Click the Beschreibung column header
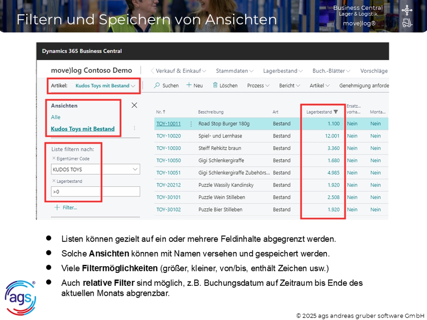The height and width of the screenshot is (320, 427). coord(211,112)
